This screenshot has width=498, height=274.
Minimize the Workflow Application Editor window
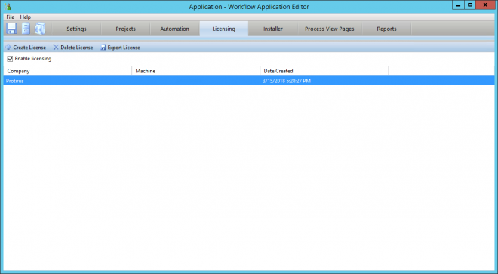458,5
